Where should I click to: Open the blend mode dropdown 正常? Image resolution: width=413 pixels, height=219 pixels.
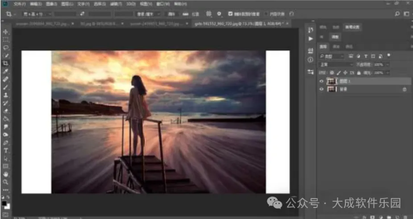coord(335,64)
